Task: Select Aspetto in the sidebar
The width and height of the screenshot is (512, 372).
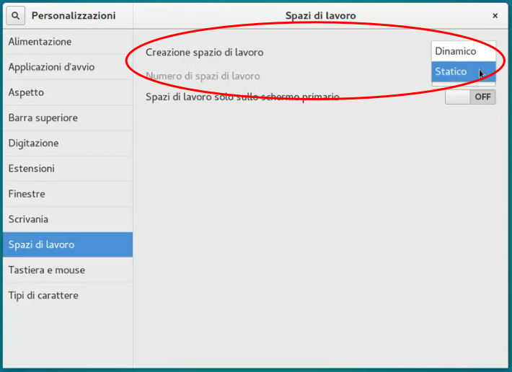Action: pyautogui.click(x=26, y=92)
